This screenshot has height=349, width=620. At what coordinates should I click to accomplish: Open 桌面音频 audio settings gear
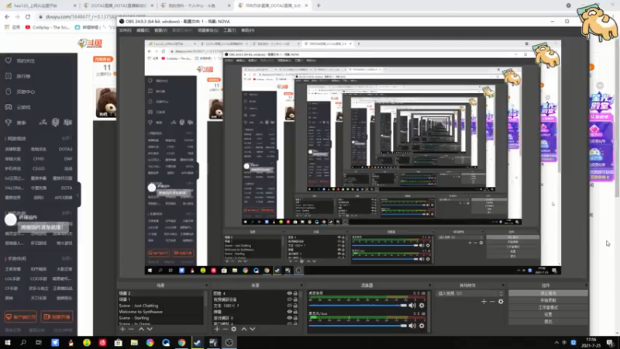[x=422, y=306]
